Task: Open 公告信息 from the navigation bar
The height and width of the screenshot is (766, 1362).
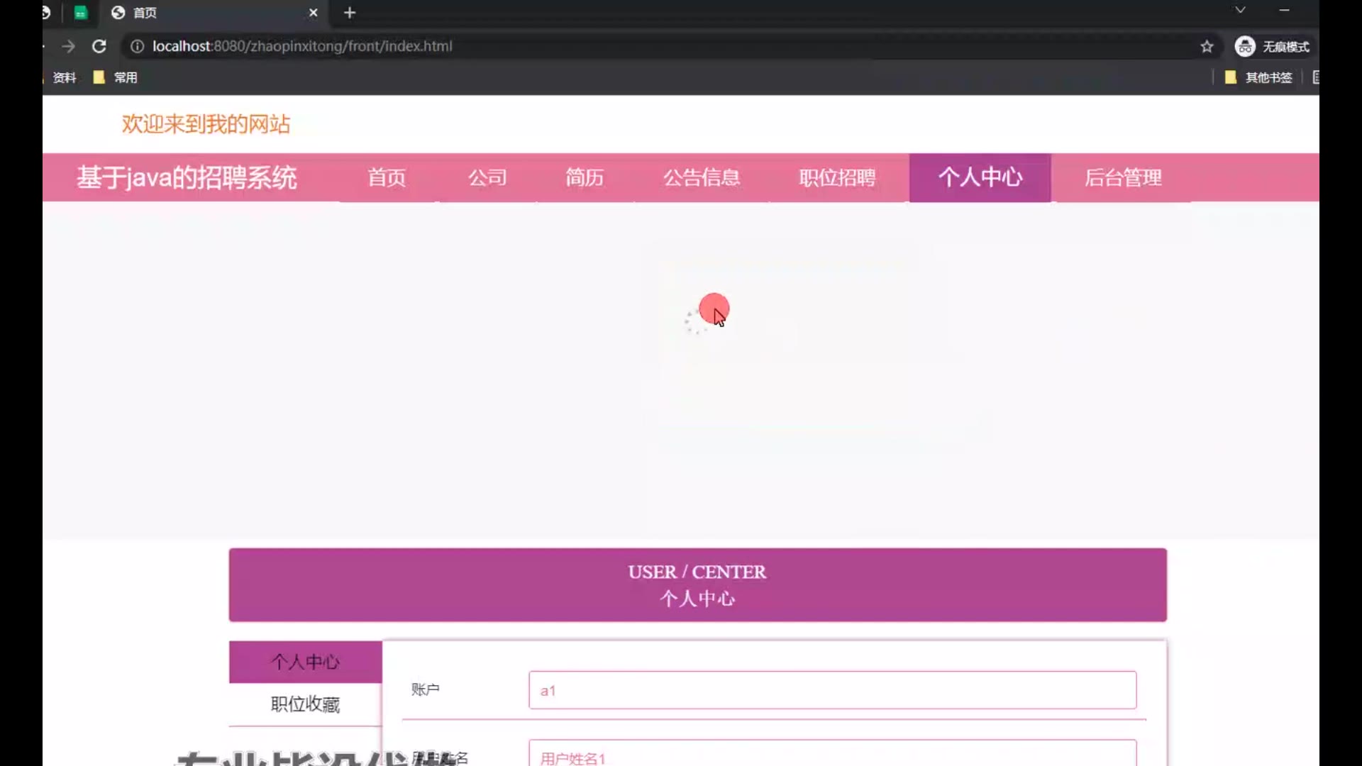Action: 702,177
